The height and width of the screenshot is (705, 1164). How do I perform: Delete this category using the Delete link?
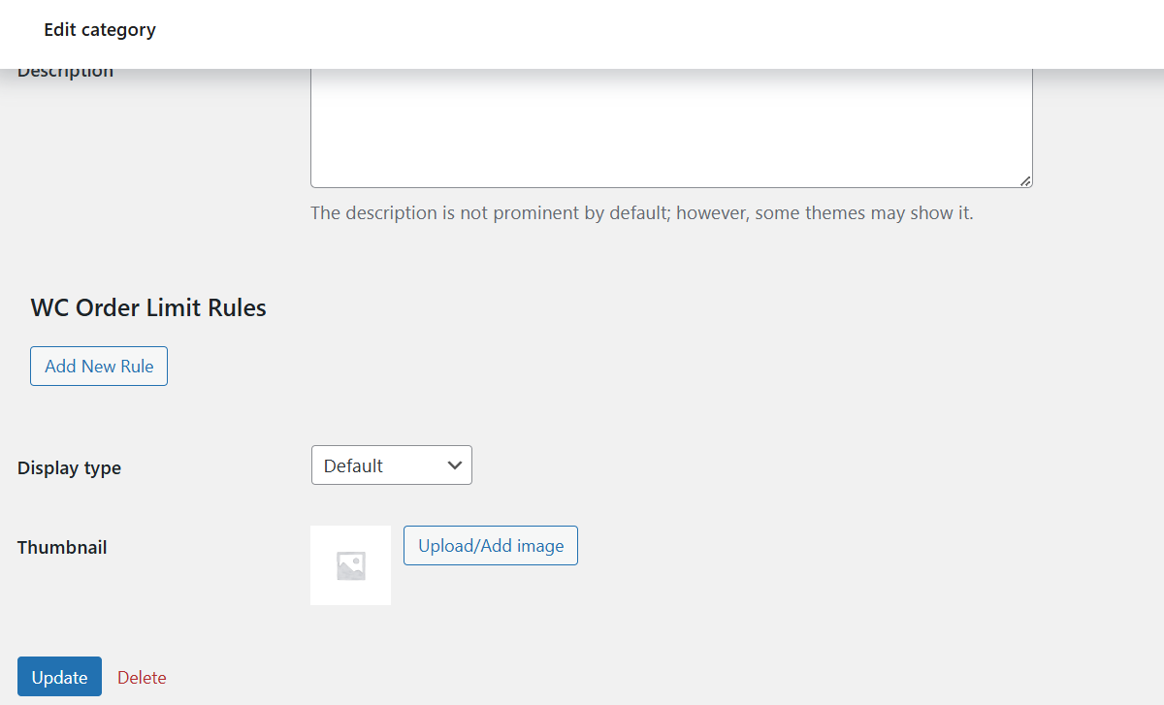(x=142, y=677)
